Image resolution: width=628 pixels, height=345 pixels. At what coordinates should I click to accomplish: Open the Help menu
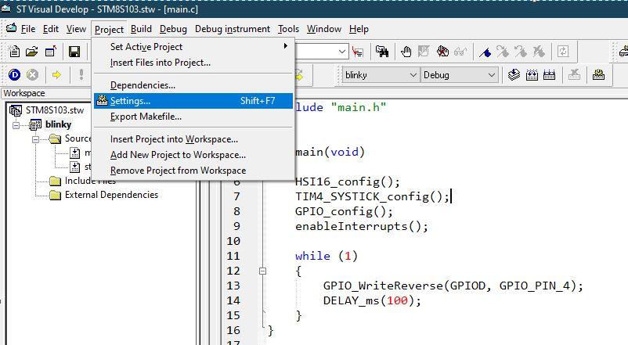[359, 29]
